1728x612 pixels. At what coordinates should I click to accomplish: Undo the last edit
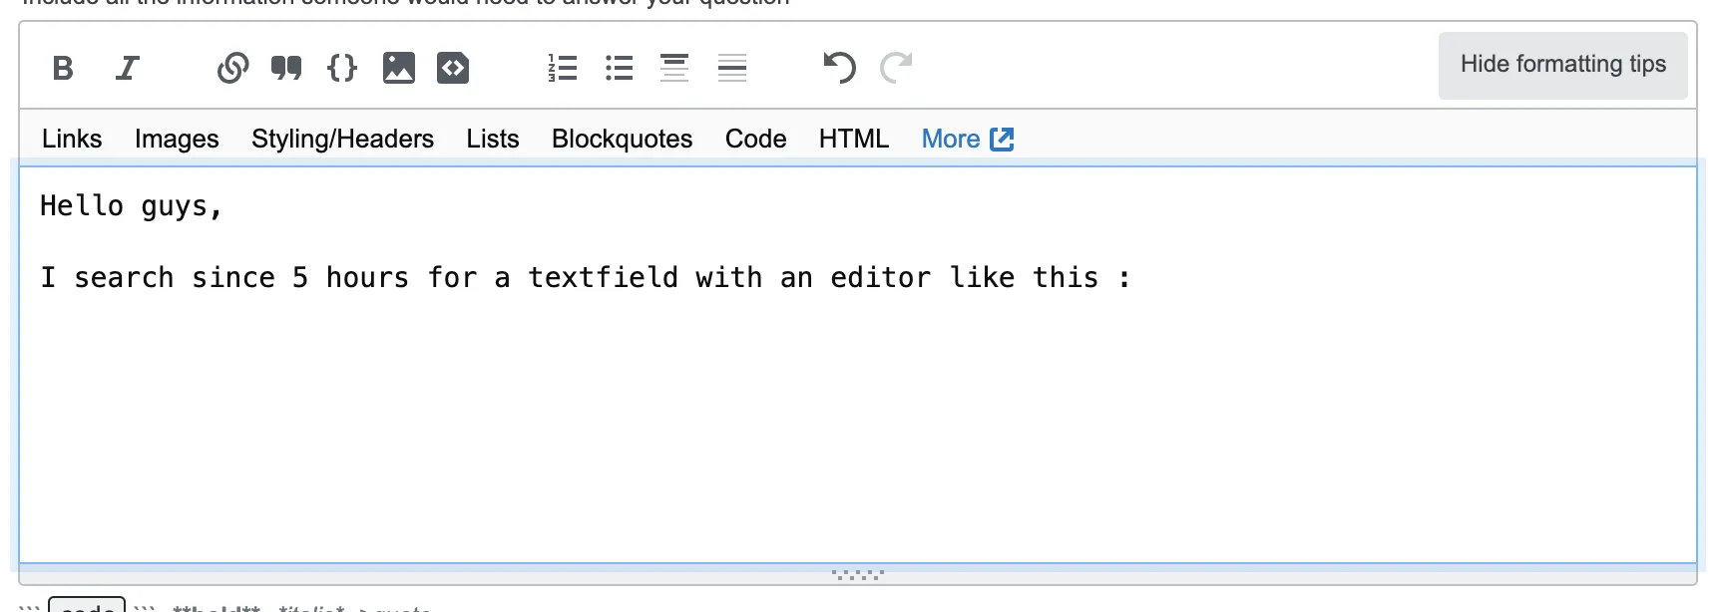point(839,68)
